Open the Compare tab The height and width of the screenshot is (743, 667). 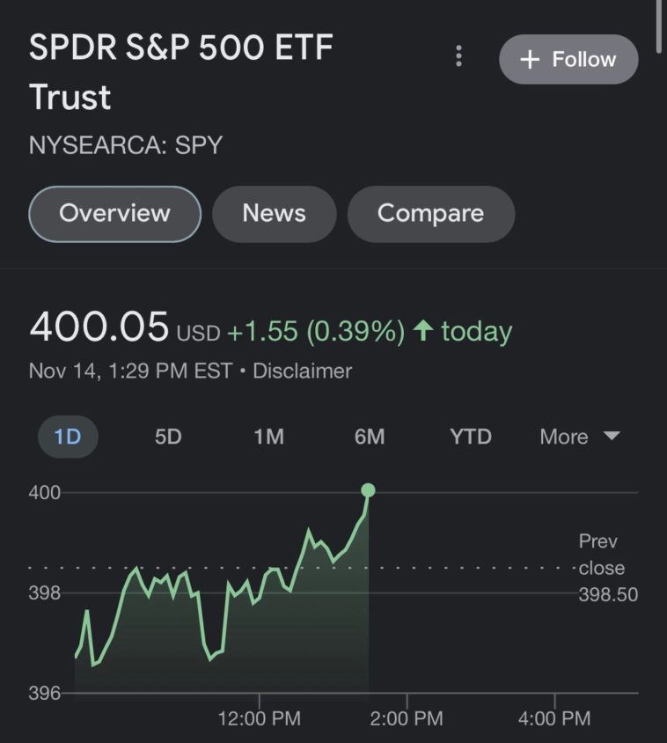430,213
